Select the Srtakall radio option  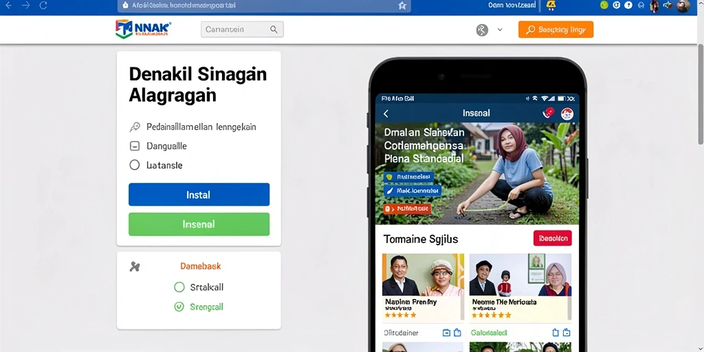coord(179,287)
